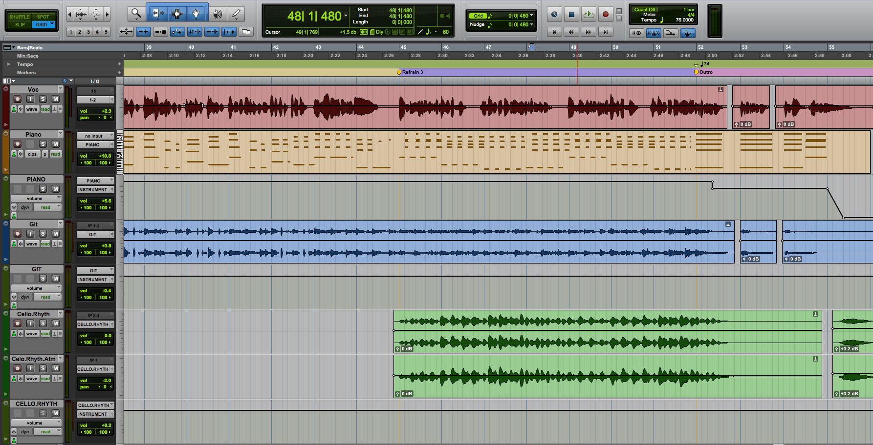Recall zoom preset 1
Screen dimensions: 873x445
pyautogui.click(x=71, y=32)
